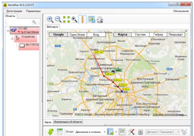Click the 4,50 км distance label
194x136 pixels.
(118, 80)
